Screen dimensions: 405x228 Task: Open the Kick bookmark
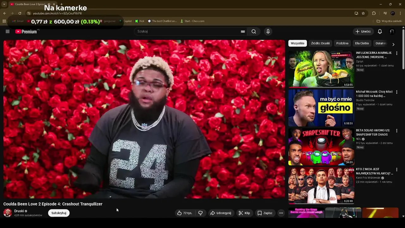(140, 21)
